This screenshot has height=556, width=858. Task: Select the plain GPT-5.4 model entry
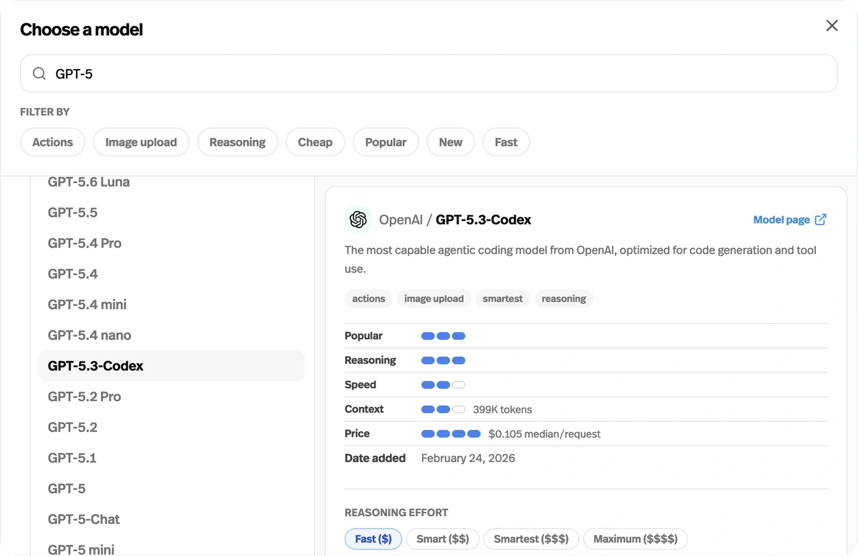[x=171, y=274]
